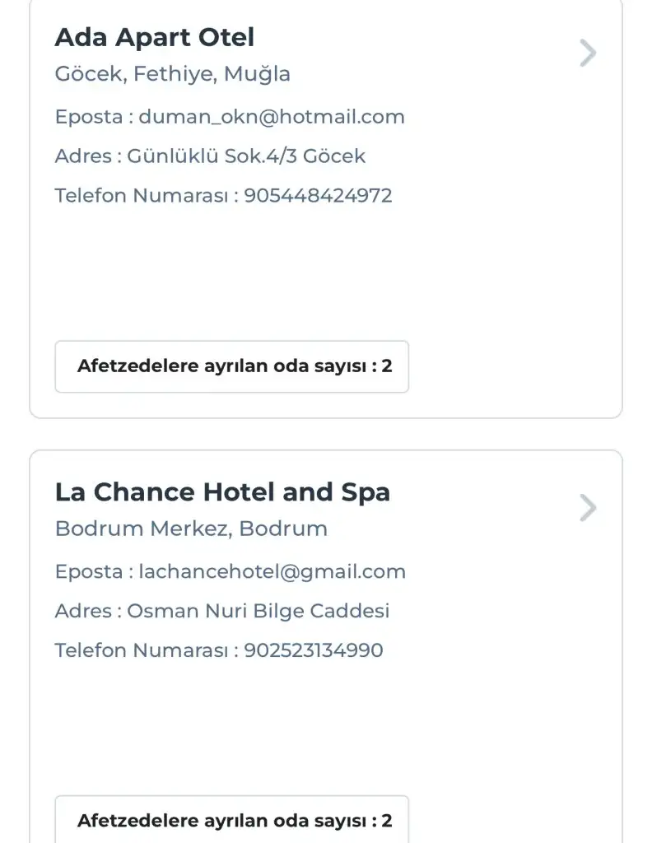Click Telefon Numarası label in Ada Apart card
652x843 pixels.
140,196
